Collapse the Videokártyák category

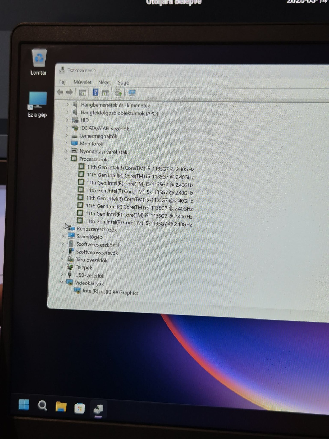point(61,282)
